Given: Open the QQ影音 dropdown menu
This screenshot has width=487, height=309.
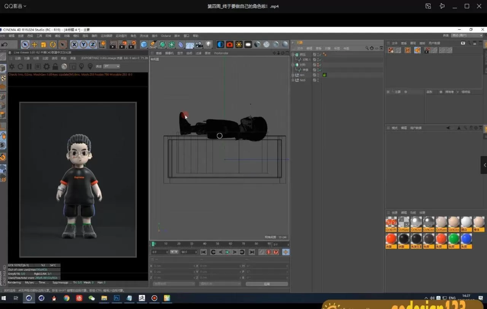Looking at the screenshot, I should (x=14, y=6).
